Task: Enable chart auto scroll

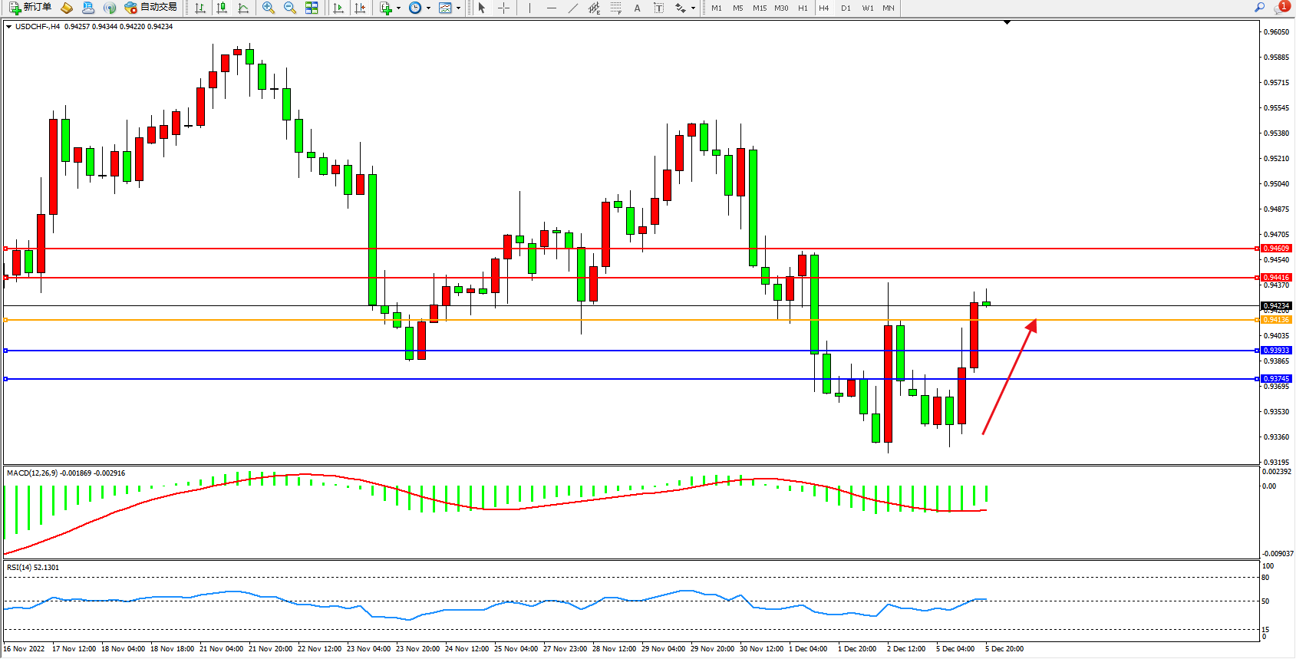Action: click(x=338, y=8)
